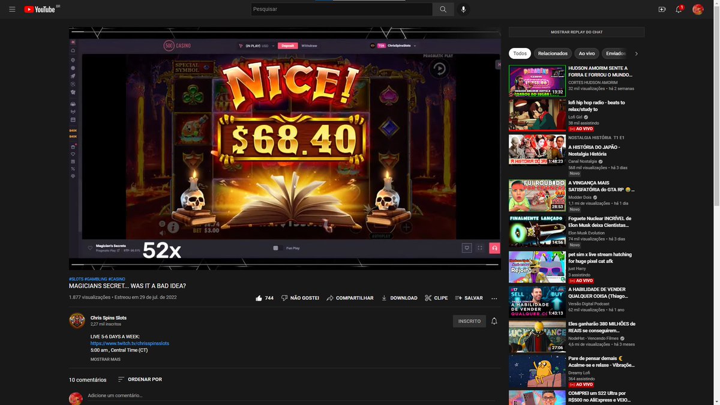
Task: Start voice search with microphone icon
Action: click(463, 10)
